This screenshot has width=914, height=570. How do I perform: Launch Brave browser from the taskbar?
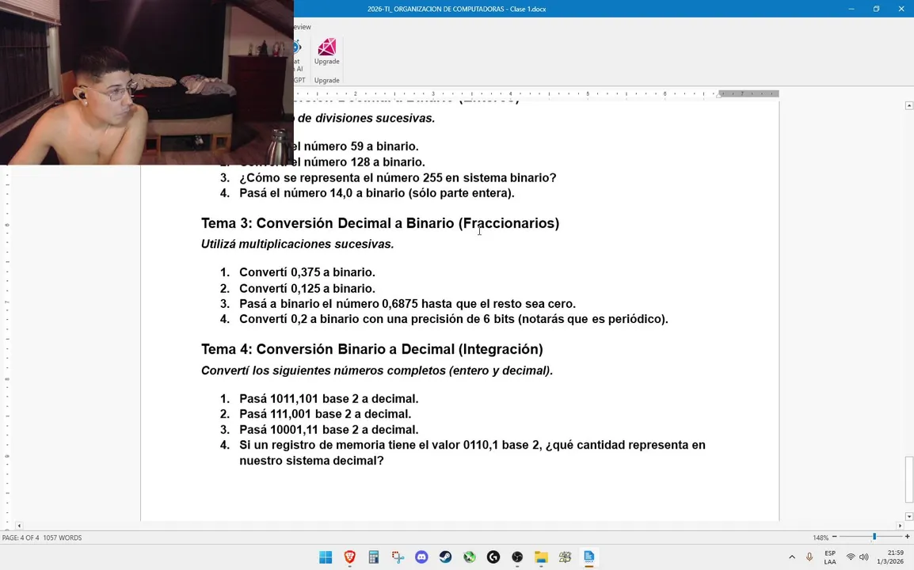click(x=350, y=557)
